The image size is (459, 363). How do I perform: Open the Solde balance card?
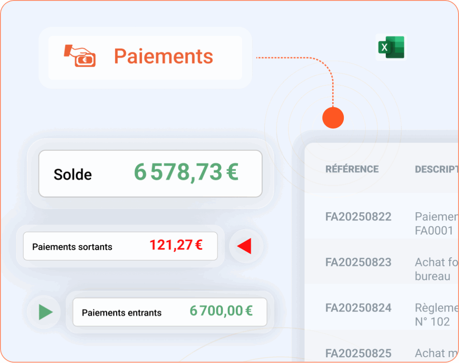pyautogui.click(x=150, y=174)
